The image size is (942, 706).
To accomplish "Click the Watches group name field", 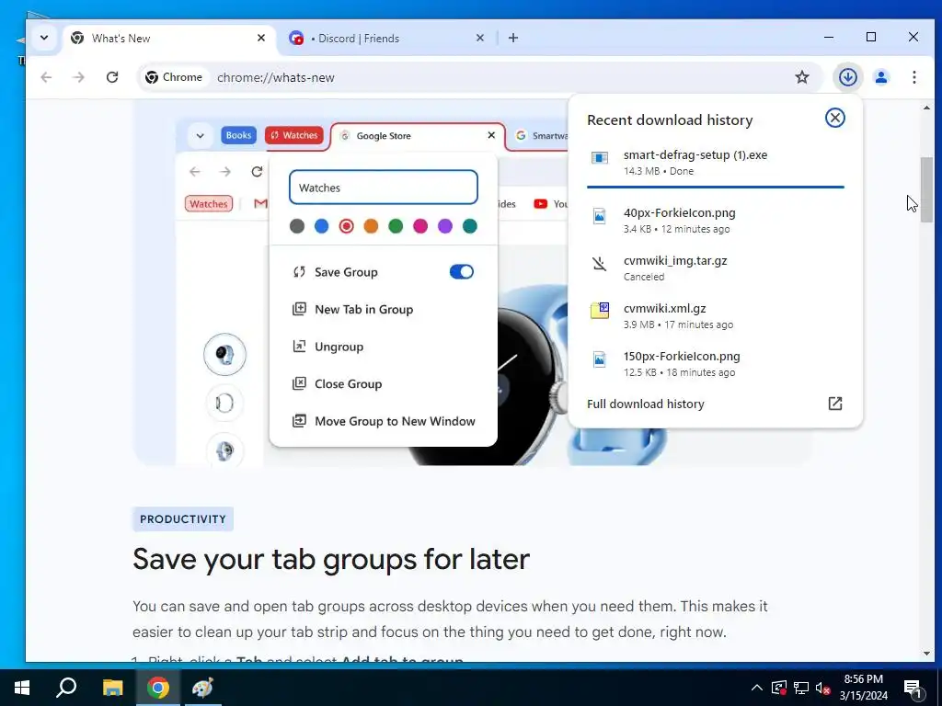I will (x=384, y=188).
